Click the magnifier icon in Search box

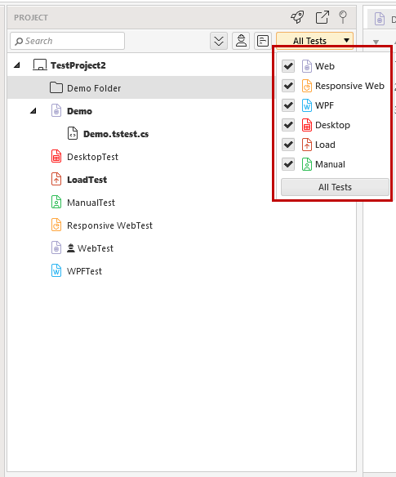click(x=19, y=41)
